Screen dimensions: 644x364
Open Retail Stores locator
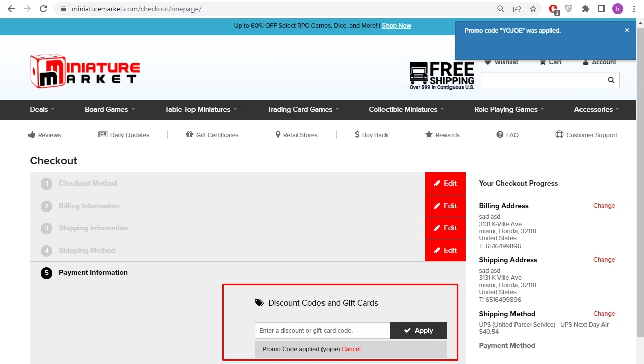coord(296,135)
